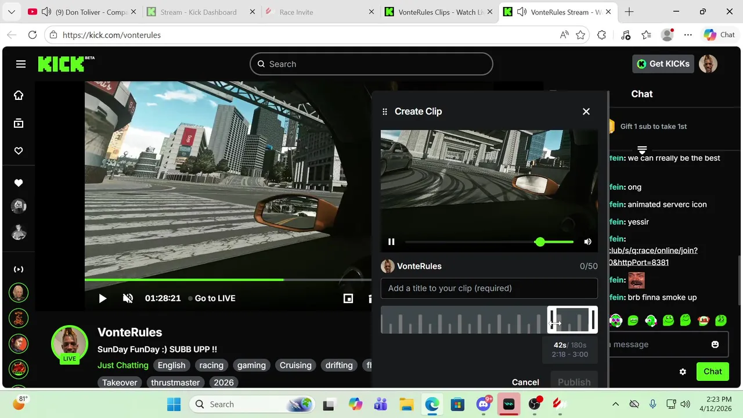Click the clip trim right handle
This screenshot has width=743, height=418.
coord(593,320)
